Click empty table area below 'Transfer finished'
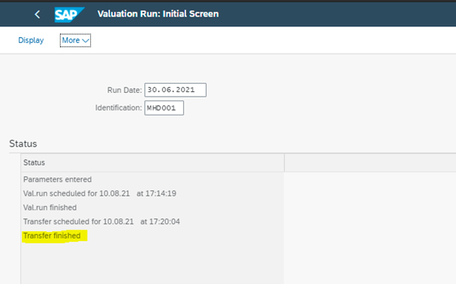This screenshot has width=456, height=284. point(152,264)
